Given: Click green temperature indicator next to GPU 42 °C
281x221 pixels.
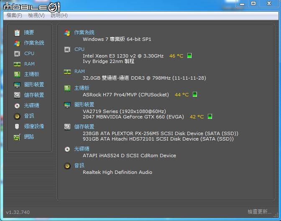Looking at the screenshot, I should point(209,116).
